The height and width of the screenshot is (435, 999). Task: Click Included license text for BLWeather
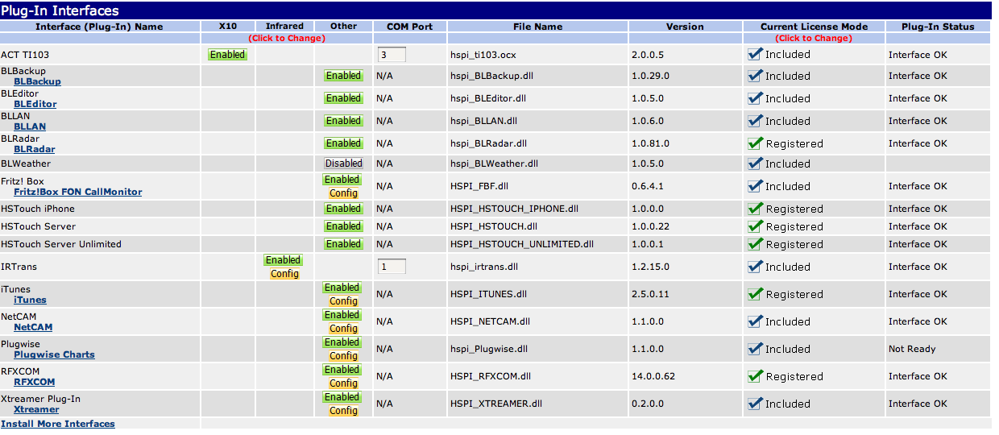click(x=788, y=164)
